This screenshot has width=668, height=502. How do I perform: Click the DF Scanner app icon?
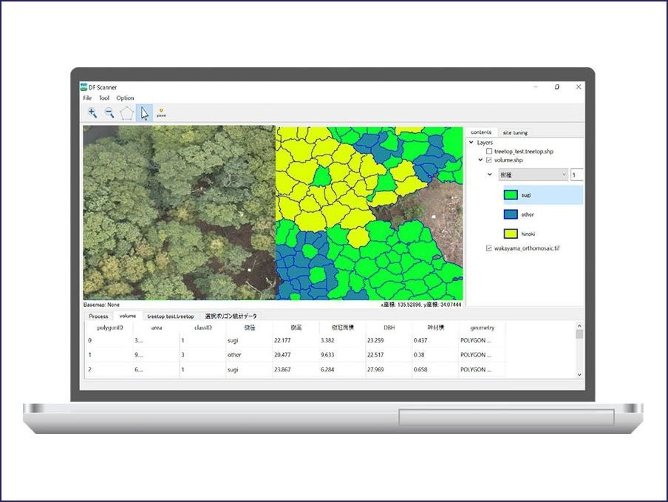(x=83, y=87)
